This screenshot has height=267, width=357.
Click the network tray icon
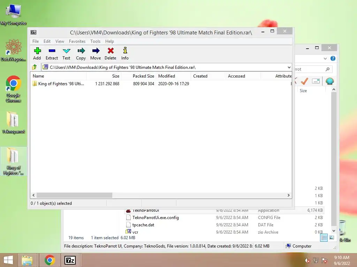(316, 260)
